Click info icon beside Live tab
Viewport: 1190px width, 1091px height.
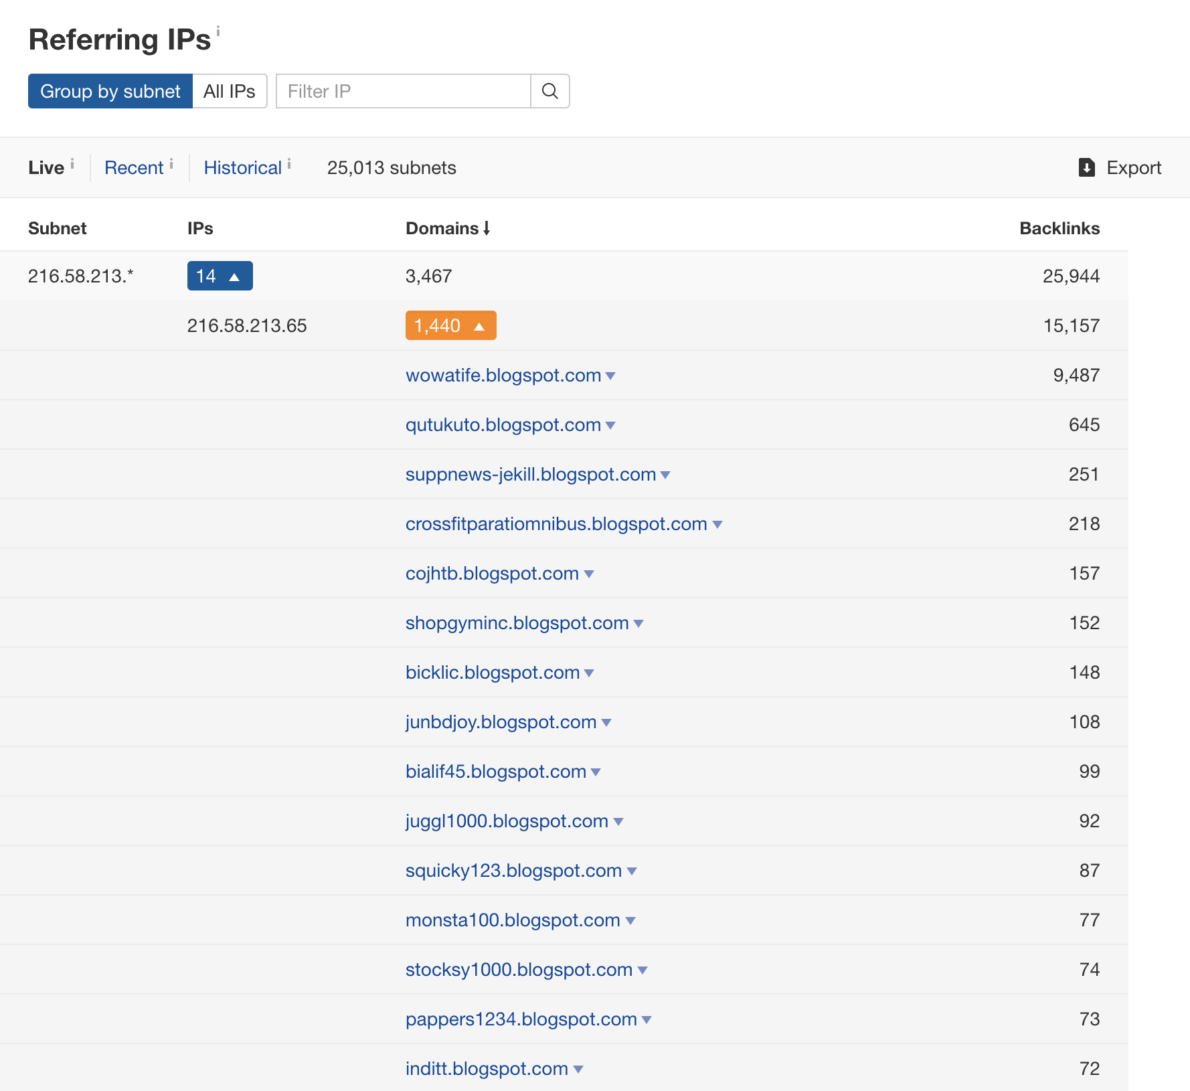tap(72, 163)
